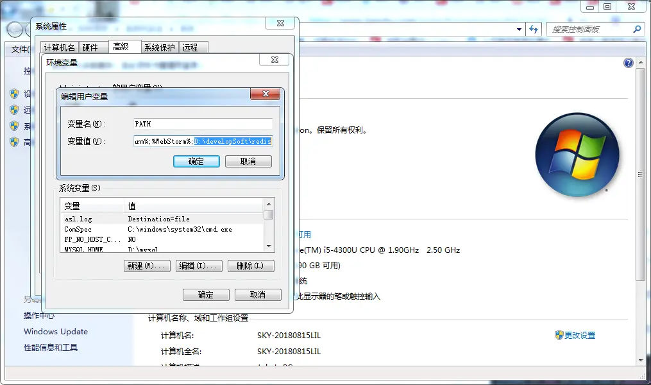This screenshot has width=651, height=385.
Task: Click the refresh icon beside address bar
Action: (x=534, y=30)
